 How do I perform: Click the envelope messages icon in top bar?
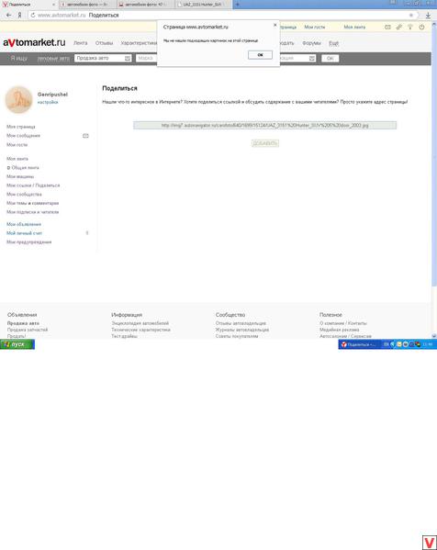click(x=387, y=27)
